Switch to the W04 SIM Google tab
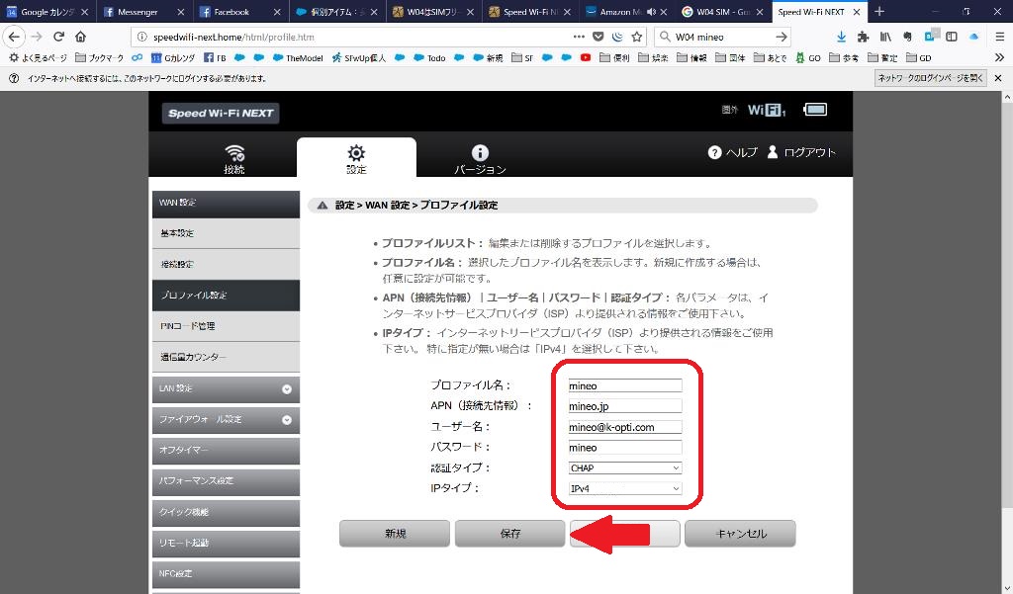The width and height of the screenshot is (1013, 594). point(723,12)
